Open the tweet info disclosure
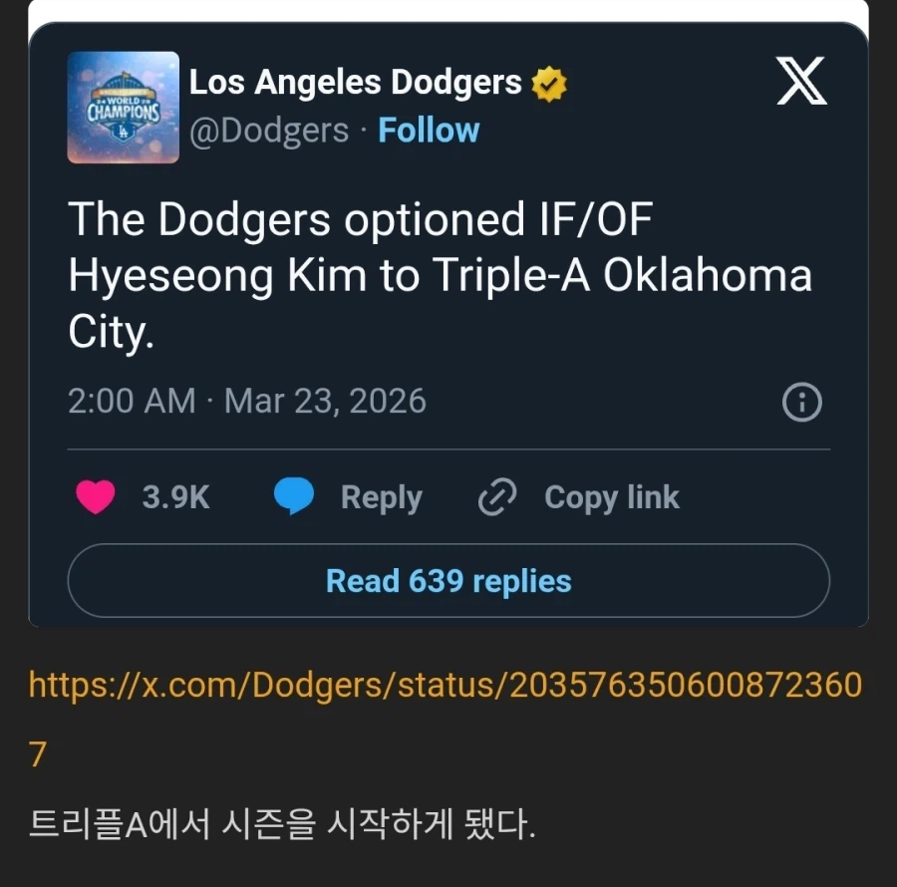Screen dimensions: 897x887 tap(800, 403)
